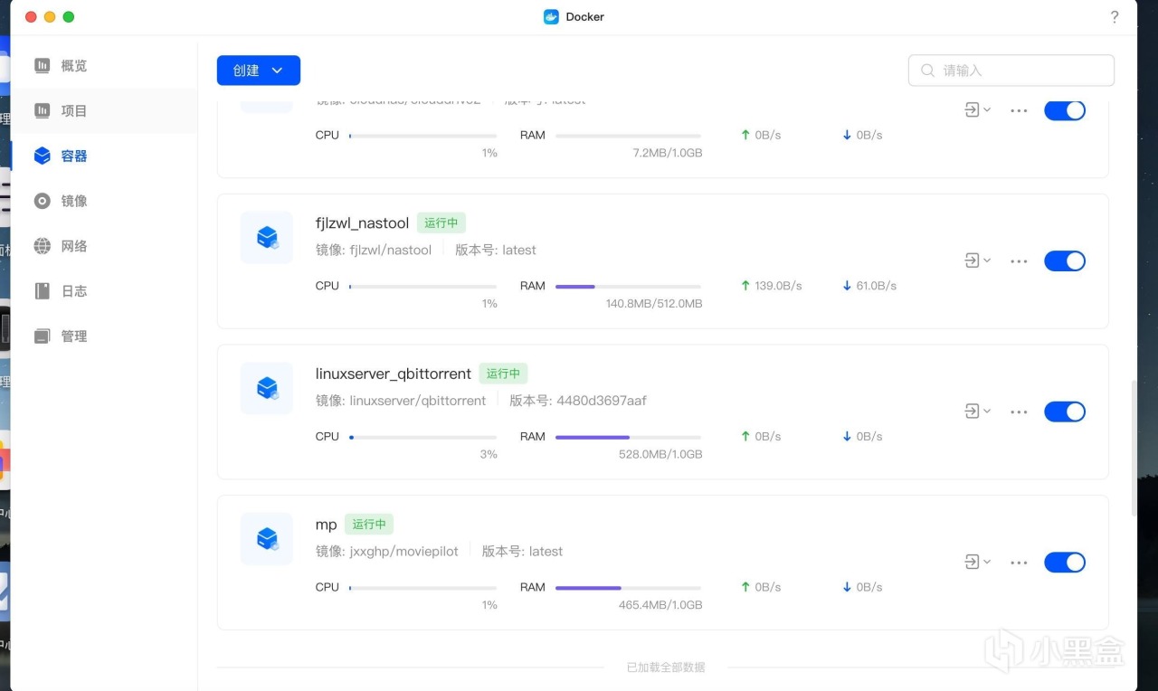
Task: Click 运行中 status badge of mp
Action: pos(369,525)
